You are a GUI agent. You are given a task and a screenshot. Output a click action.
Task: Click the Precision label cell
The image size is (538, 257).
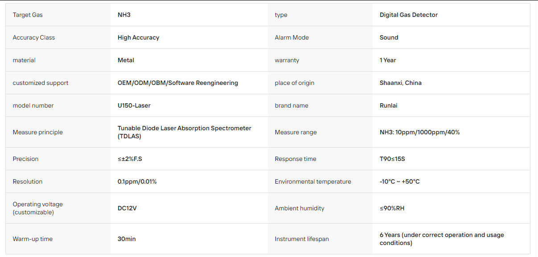click(x=58, y=159)
